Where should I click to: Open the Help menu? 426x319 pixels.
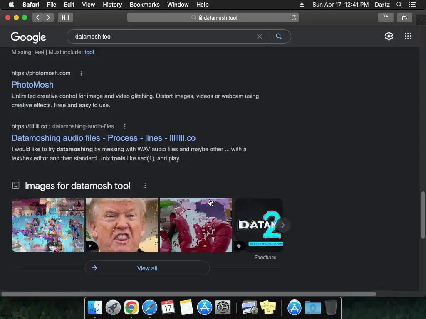coord(203,5)
